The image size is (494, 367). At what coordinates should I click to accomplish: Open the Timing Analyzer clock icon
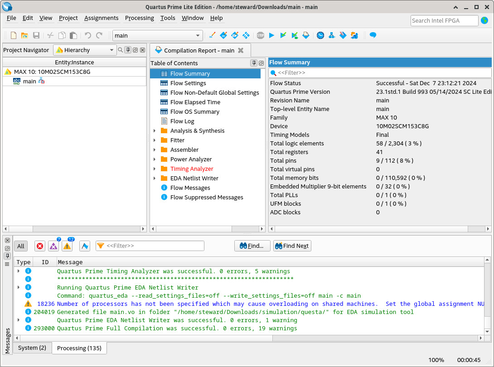pos(320,35)
